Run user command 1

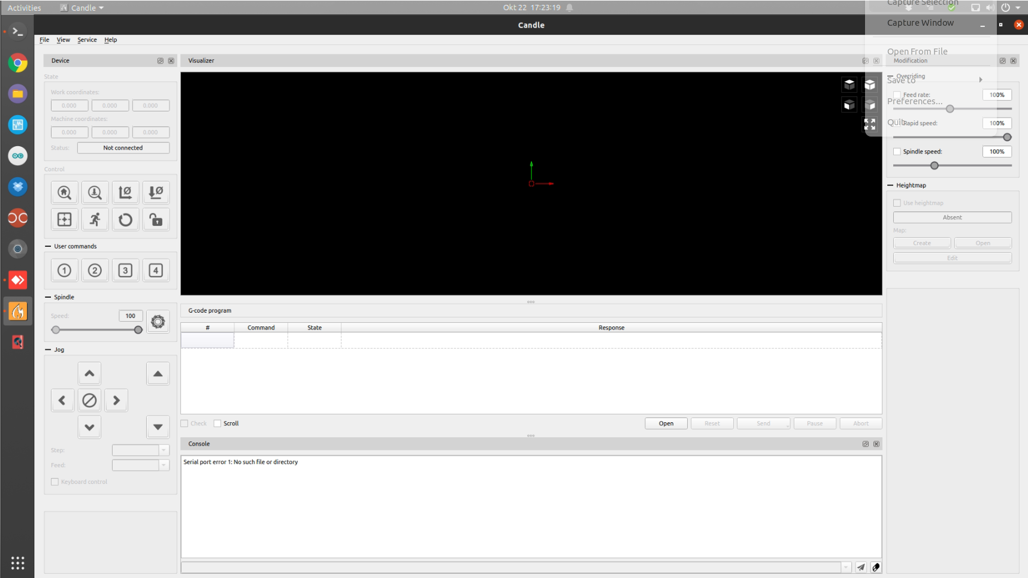coord(64,270)
